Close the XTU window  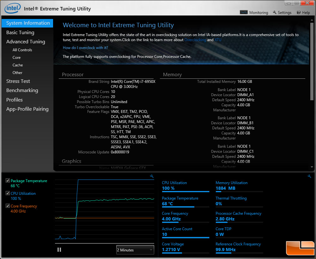(307, 3)
